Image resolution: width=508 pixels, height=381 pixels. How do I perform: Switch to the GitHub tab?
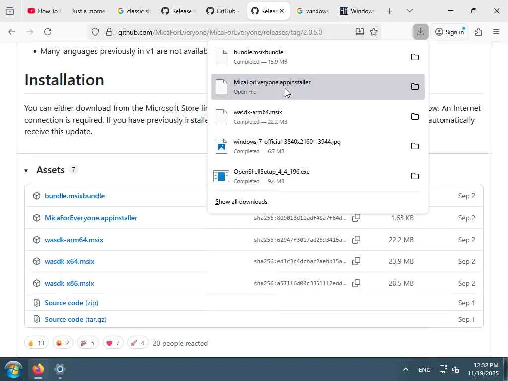tap(223, 11)
